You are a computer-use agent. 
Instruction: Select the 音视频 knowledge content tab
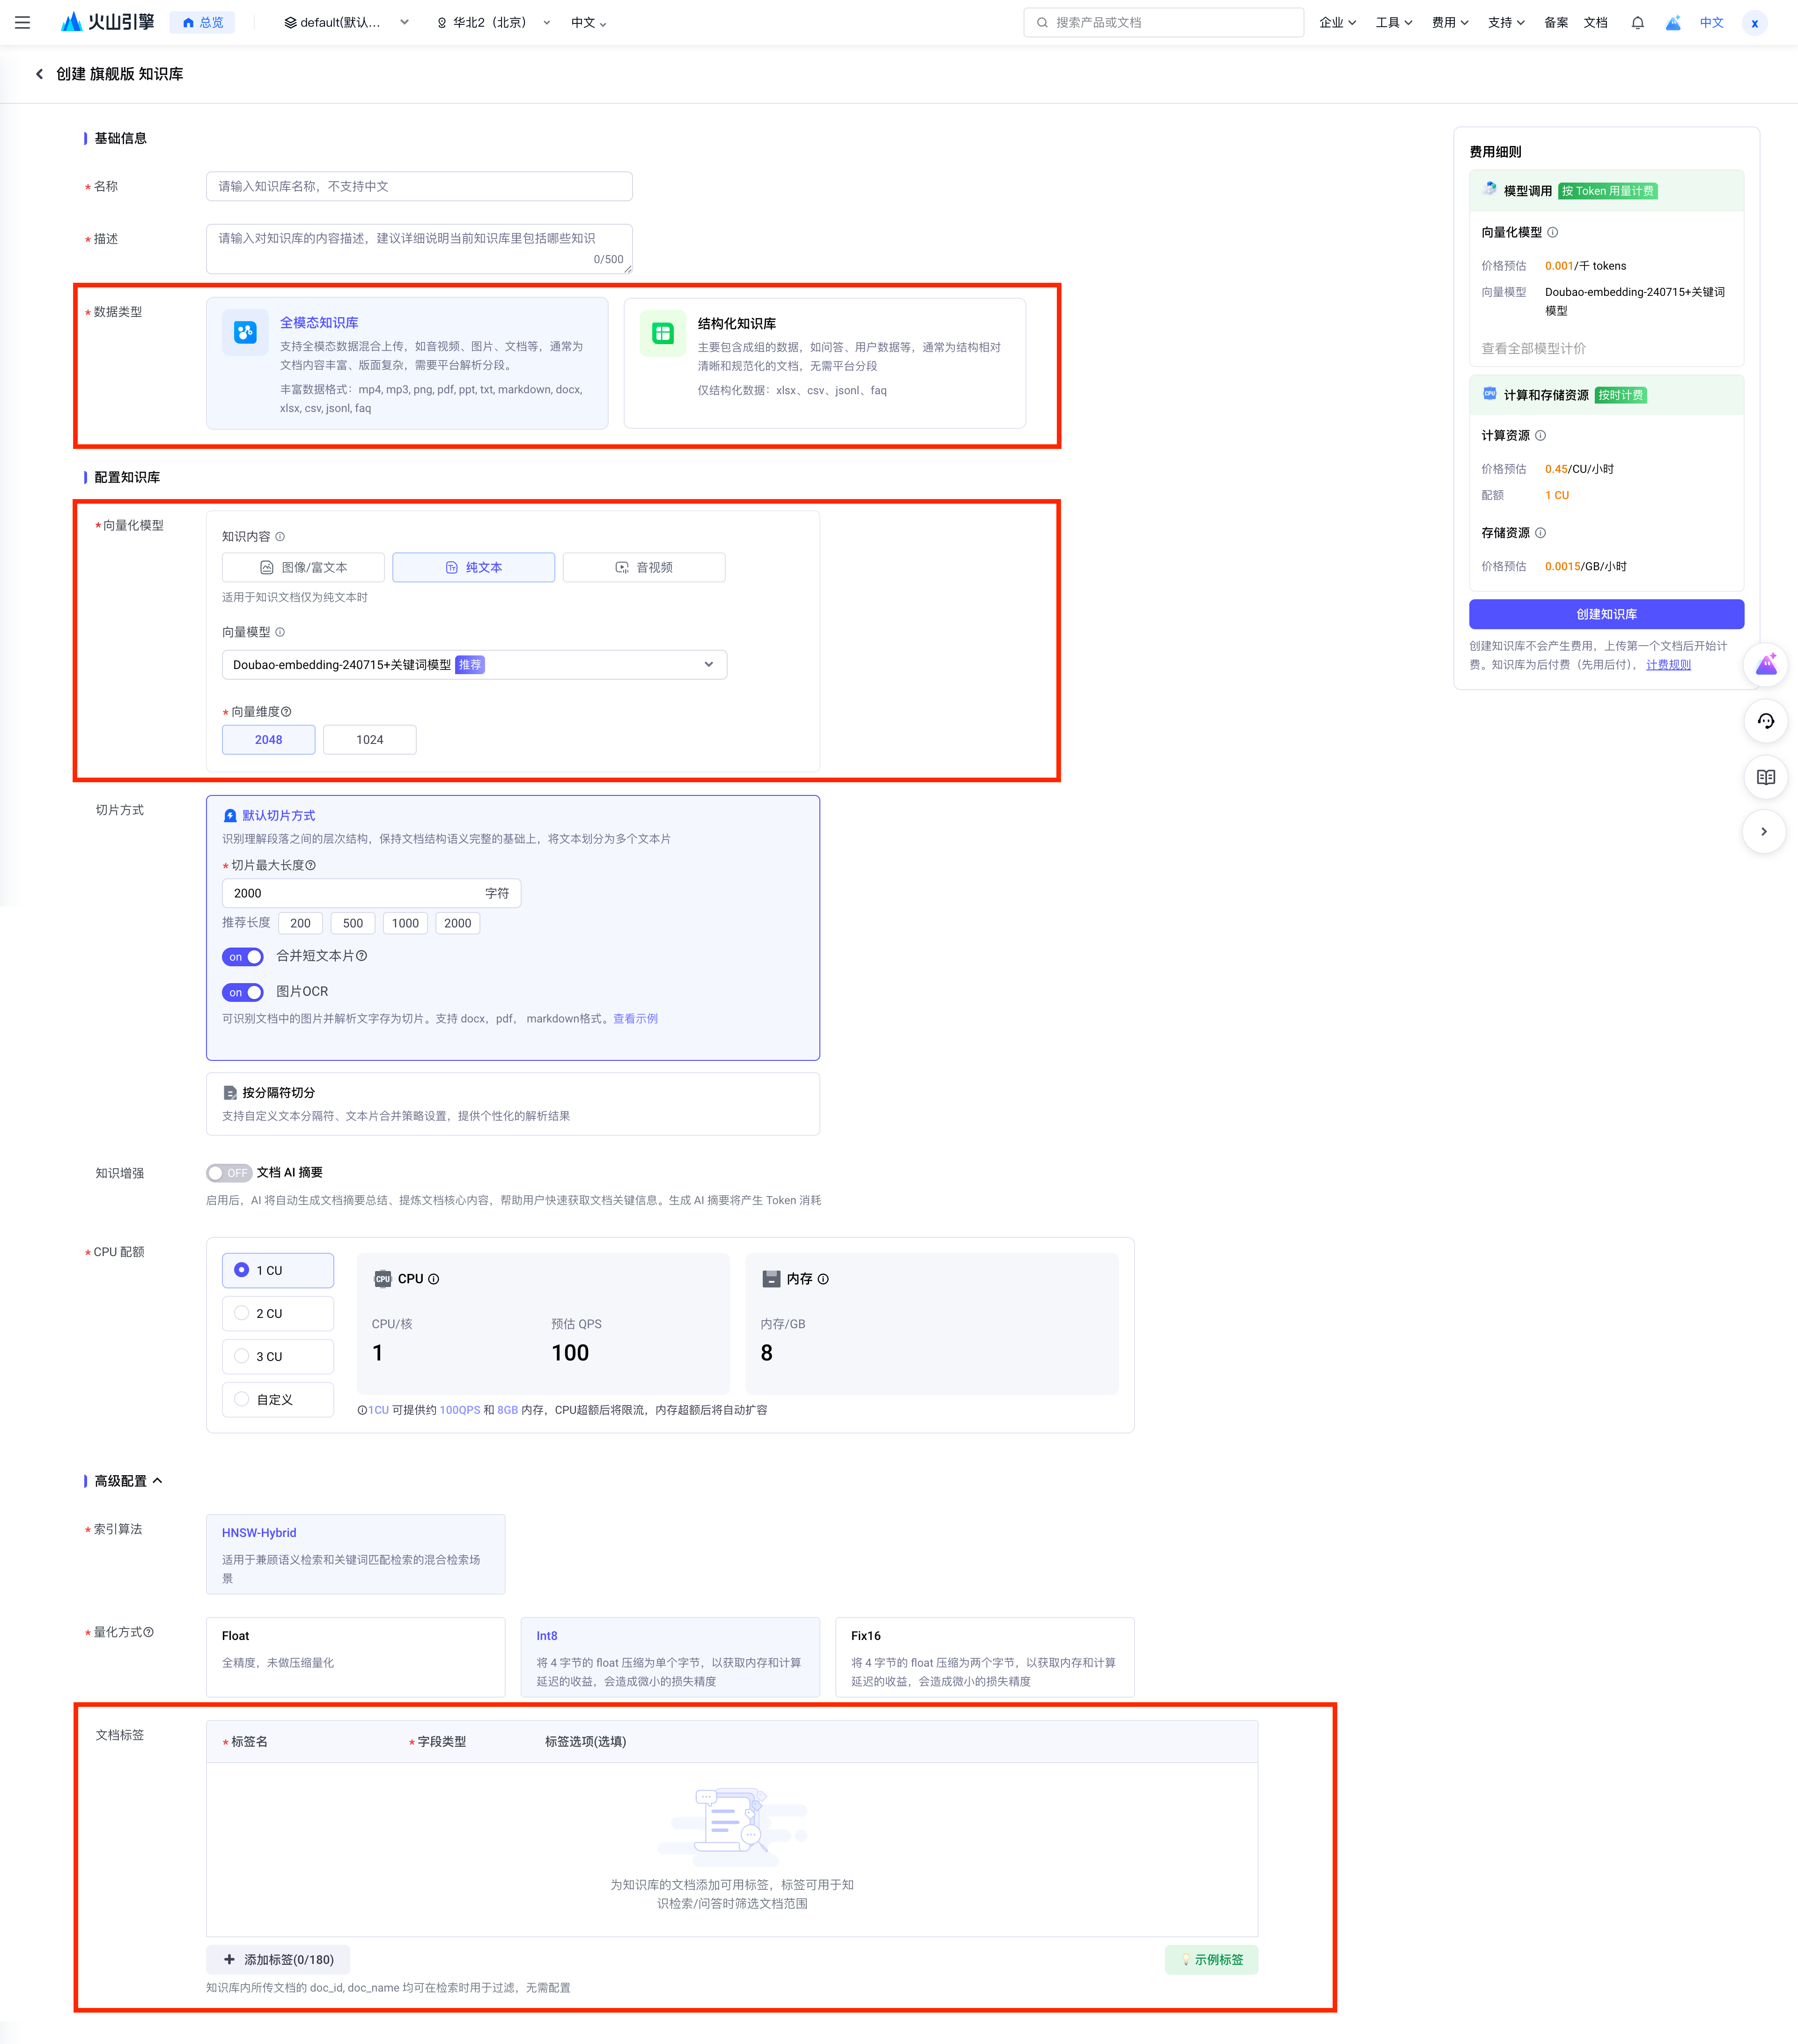click(644, 567)
